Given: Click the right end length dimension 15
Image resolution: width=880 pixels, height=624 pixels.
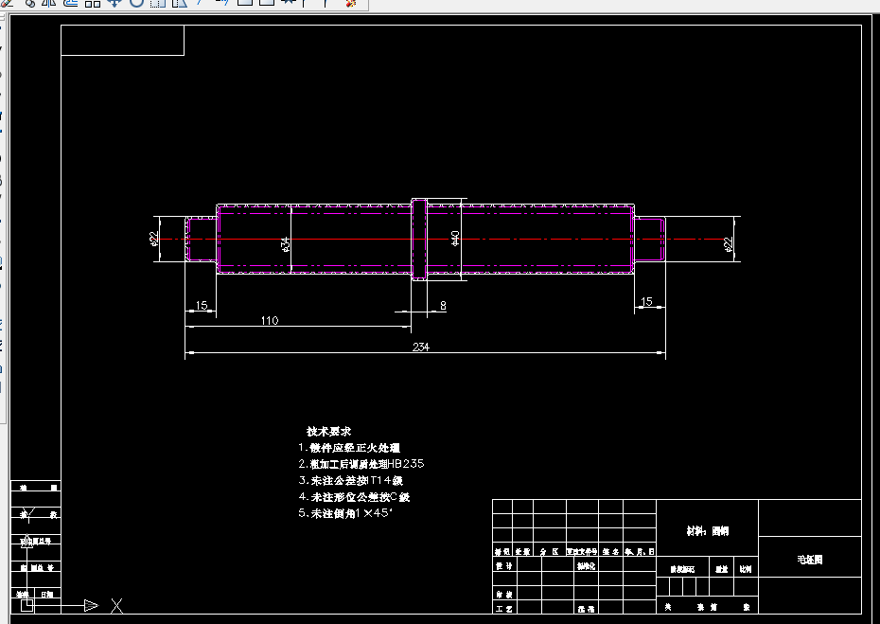Looking at the screenshot, I should point(646,302).
